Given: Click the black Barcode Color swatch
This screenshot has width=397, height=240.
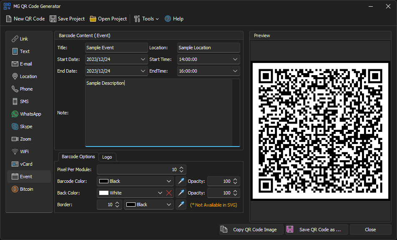Looking at the screenshot, I should tap(104, 181).
